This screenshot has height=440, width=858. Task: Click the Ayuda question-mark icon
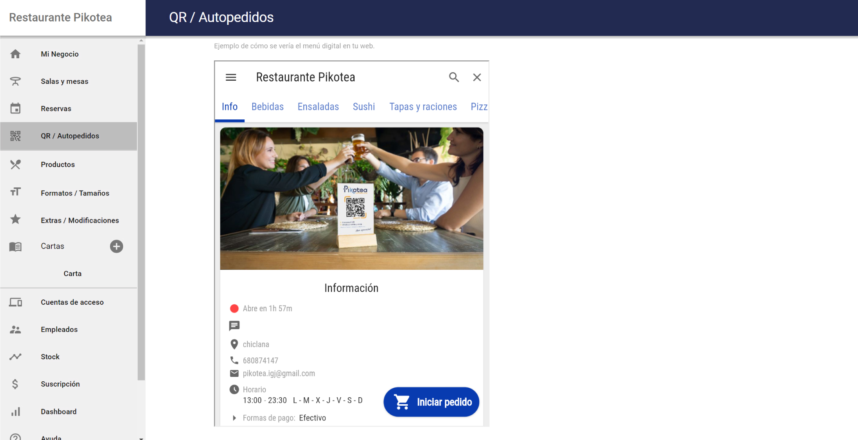click(15, 437)
